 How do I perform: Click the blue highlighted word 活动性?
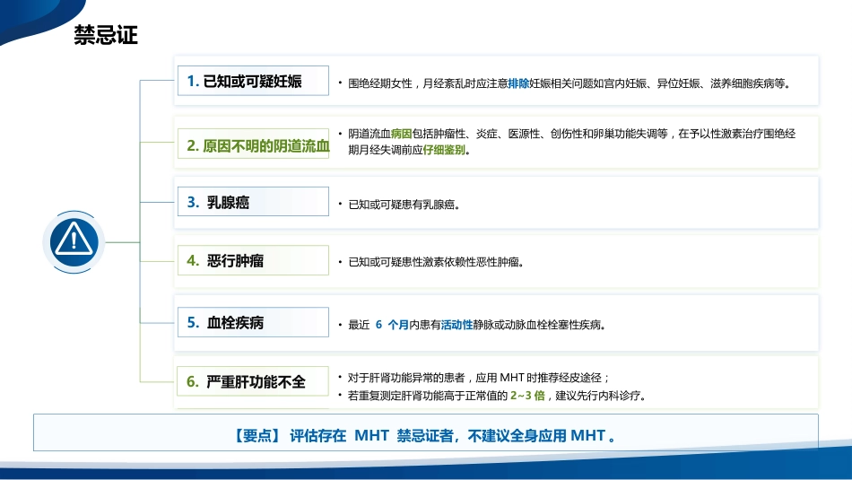pos(456,325)
